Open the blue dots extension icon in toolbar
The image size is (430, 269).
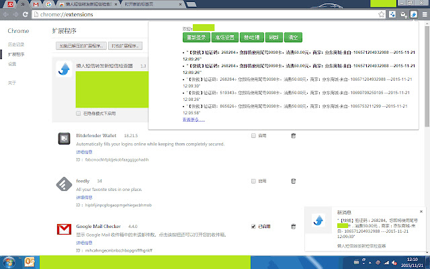point(392,15)
